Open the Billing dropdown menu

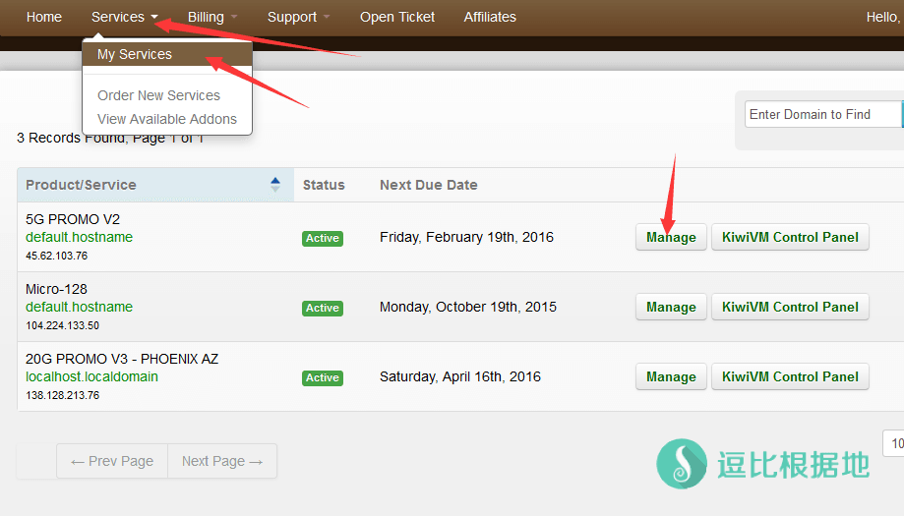pyautogui.click(x=212, y=17)
